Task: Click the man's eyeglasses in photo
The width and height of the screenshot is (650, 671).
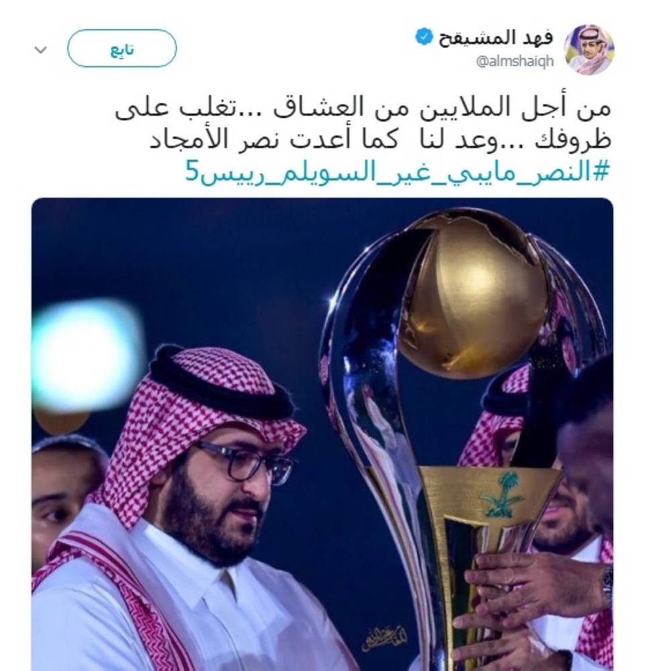Action: click(246, 463)
